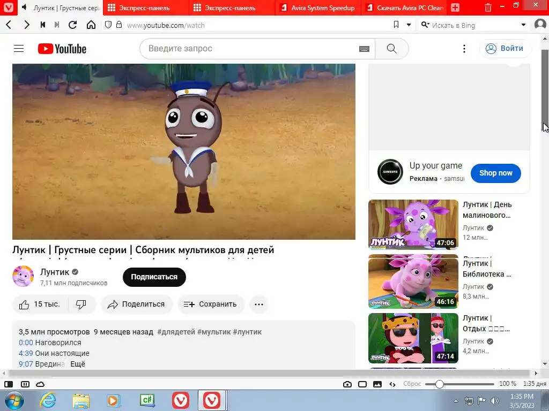Screen dimensions: 549x411
Task: Switch to the first Экспресс-панель tab
Action: (x=146, y=7)
